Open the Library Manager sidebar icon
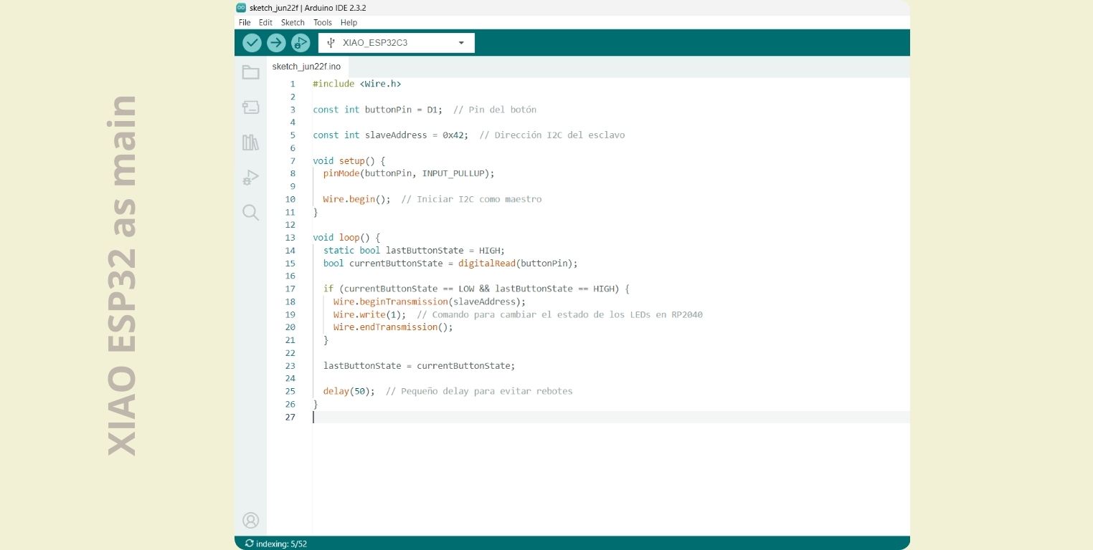The width and height of the screenshot is (1093, 550). point(250,143)
